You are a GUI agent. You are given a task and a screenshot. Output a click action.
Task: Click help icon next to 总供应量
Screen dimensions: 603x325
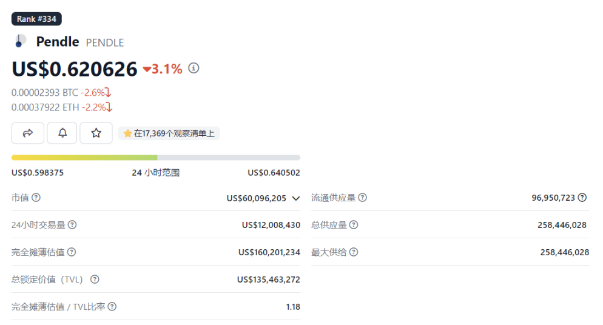pos(354,225)
